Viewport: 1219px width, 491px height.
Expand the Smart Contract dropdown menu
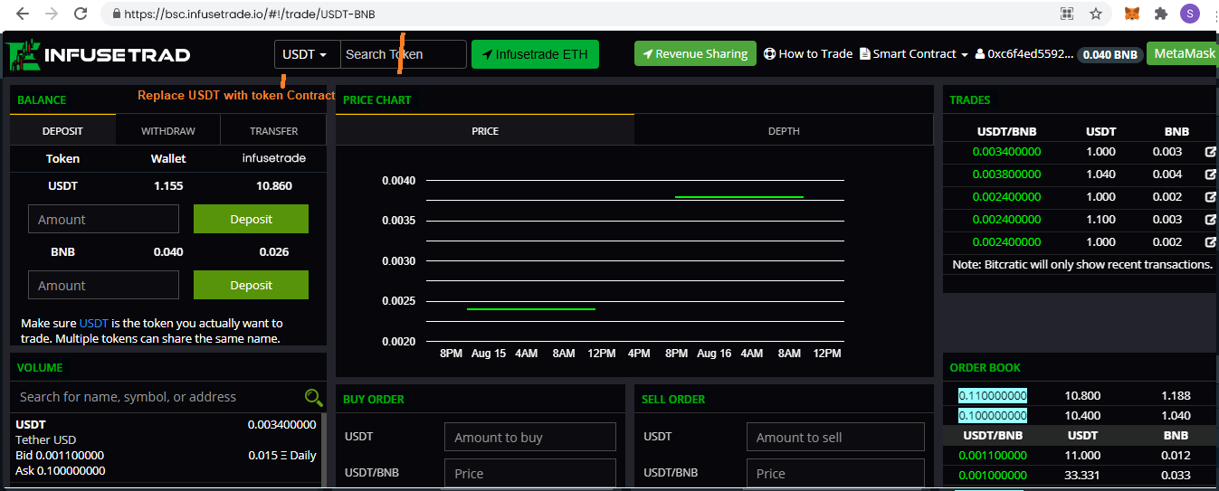[914, 54]
